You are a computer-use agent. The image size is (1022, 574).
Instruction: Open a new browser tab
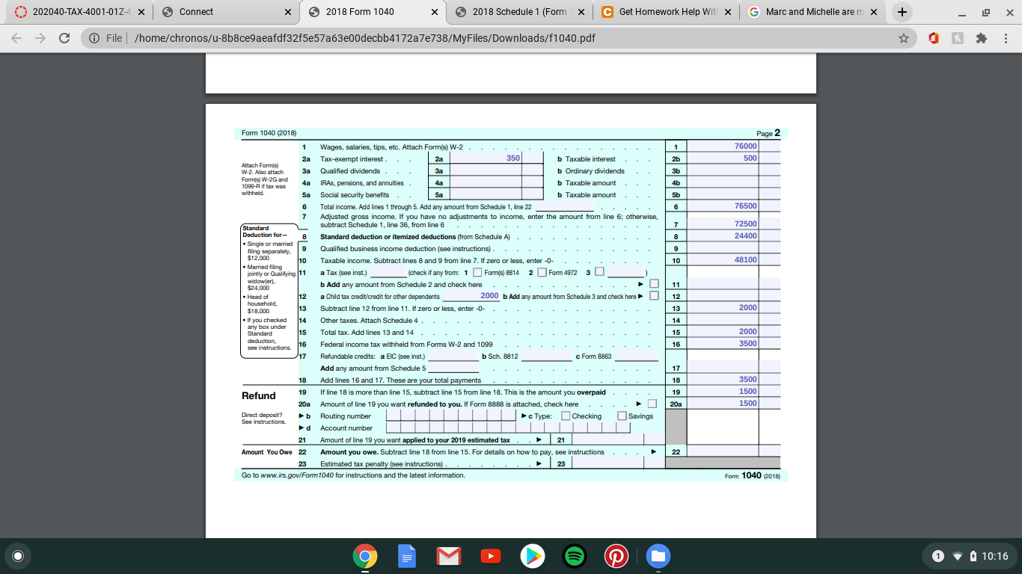pos(903,12)
